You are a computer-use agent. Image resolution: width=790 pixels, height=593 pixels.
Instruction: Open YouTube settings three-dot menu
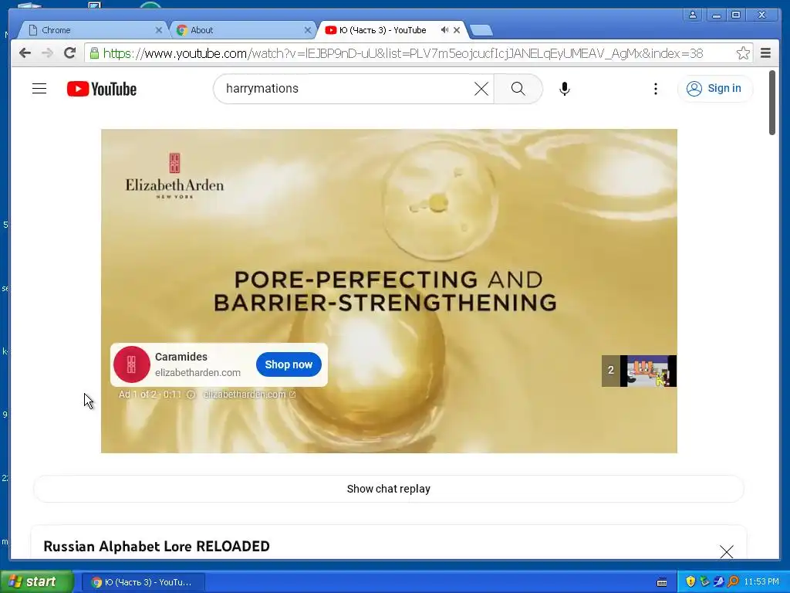click(656, 89)
